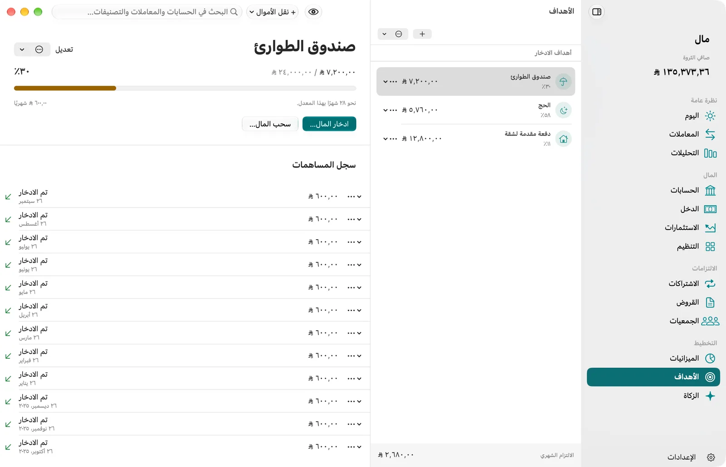Open الاشتراكات in the sidebar

click(653, 284)
